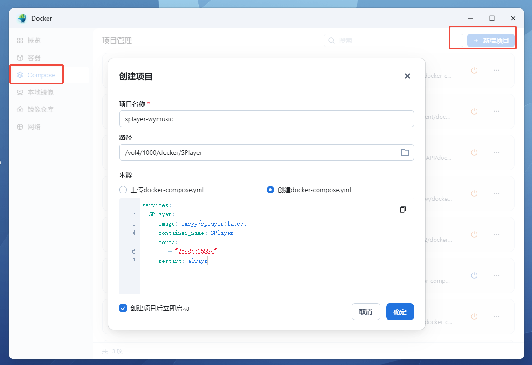
Task: Click power icon for 2/docker... row
Action: pos(474,234)
